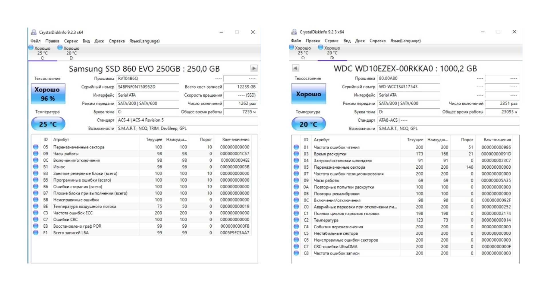This screenshot has height=291, width=550.
Task: Click Samsung firmware field RVT04B6Q
Action: (148, 79)
